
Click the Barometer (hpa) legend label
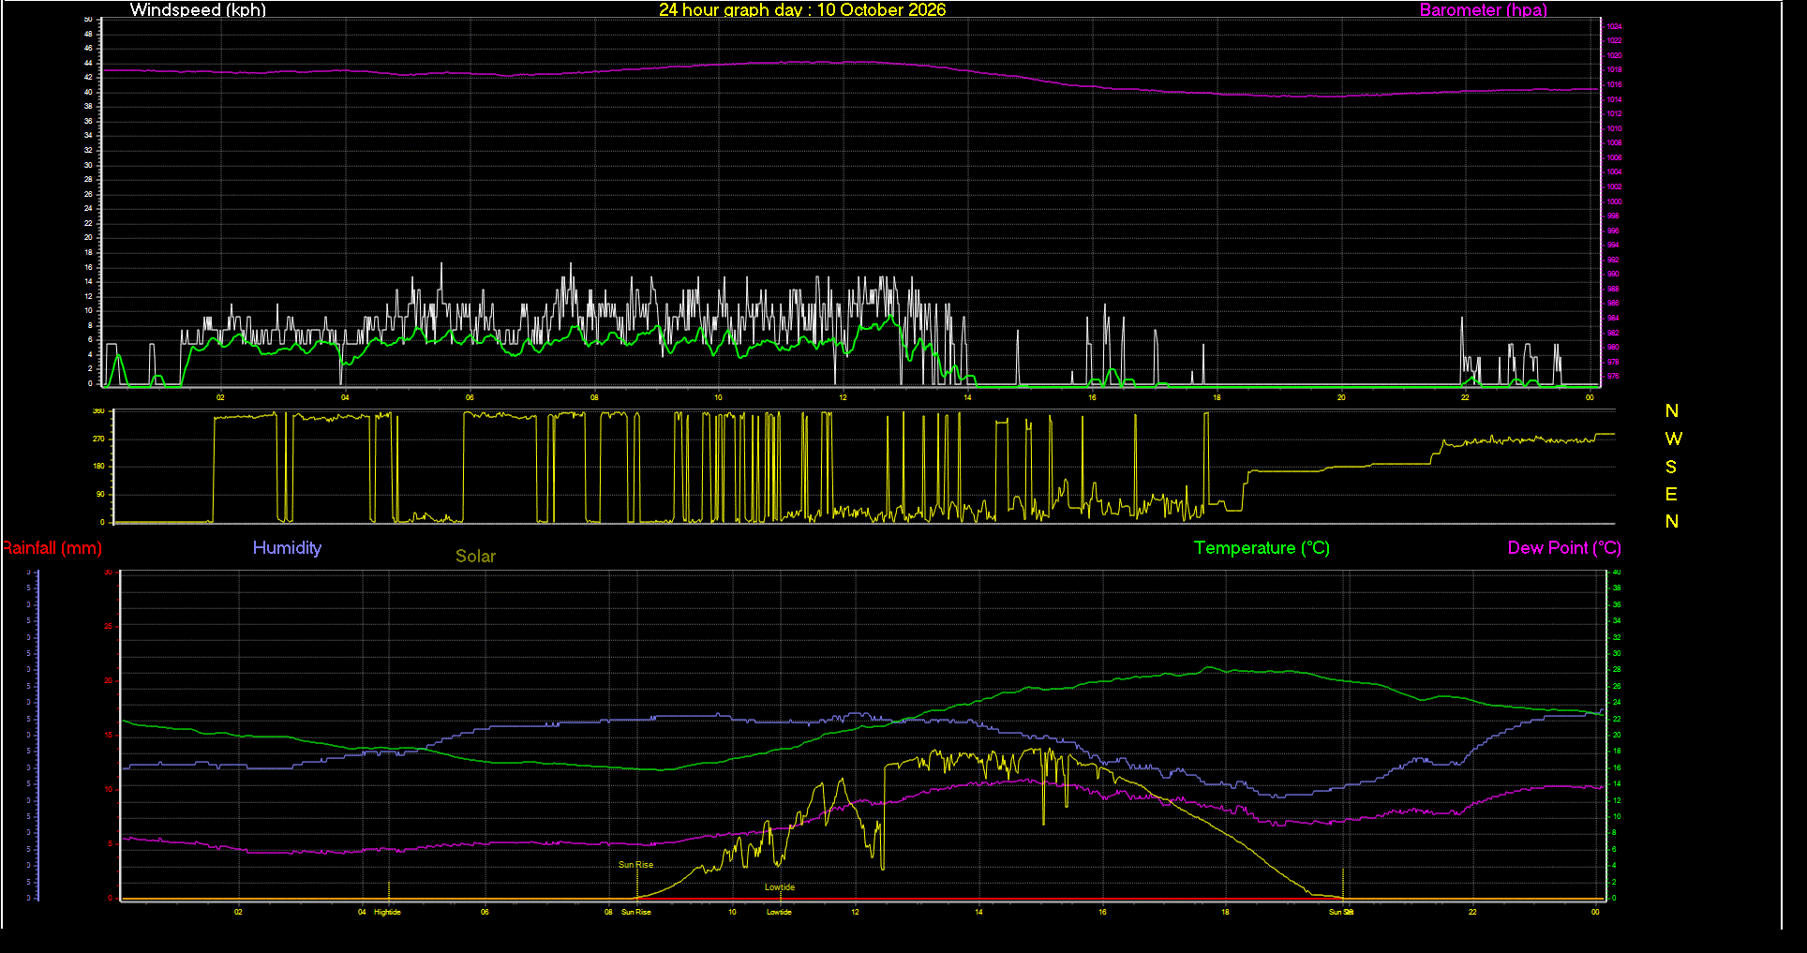coord(1483,10)
